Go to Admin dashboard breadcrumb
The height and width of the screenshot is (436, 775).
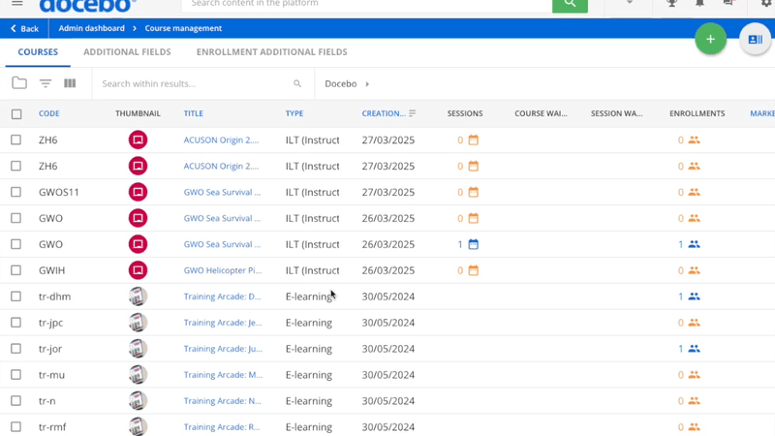(91, 28)
